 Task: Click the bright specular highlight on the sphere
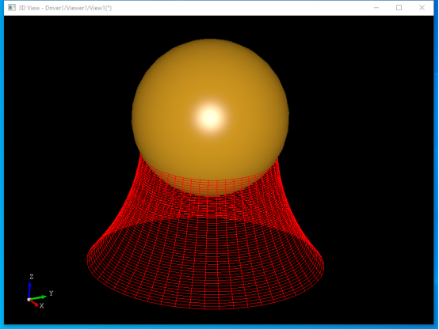[210, 117]
